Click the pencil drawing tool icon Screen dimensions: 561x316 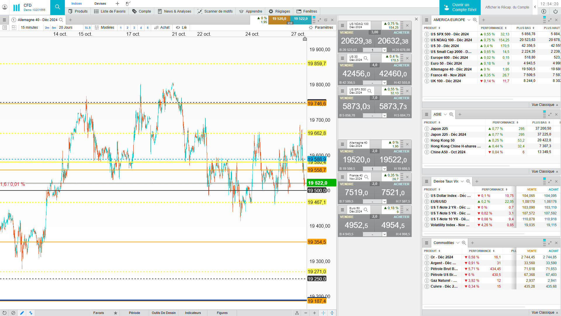click(x=22, y=313)
